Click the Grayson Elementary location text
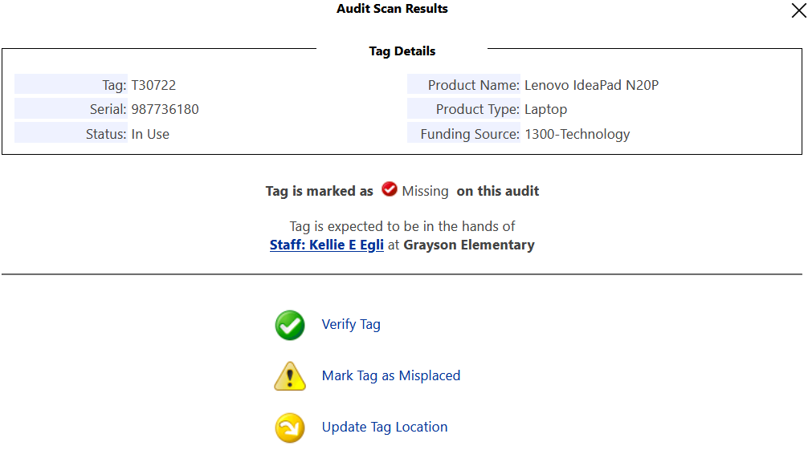The height and width of the screenshot is (450, 808). (x=469, y=245)
